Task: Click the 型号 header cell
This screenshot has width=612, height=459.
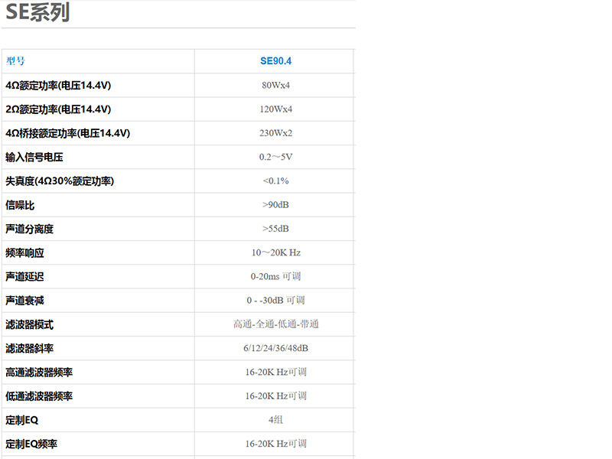Action: pos(16,61)
